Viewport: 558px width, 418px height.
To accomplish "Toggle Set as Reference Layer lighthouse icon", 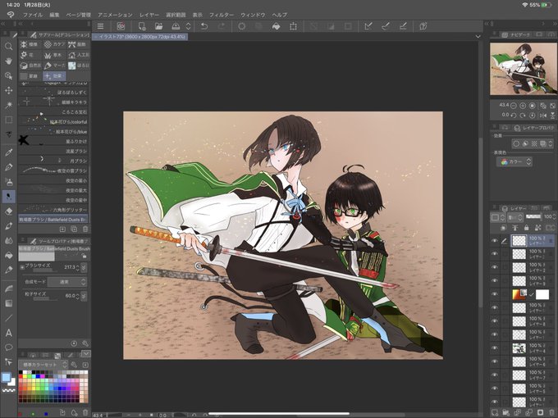I will pyautogui.click(x=515, y=228).
